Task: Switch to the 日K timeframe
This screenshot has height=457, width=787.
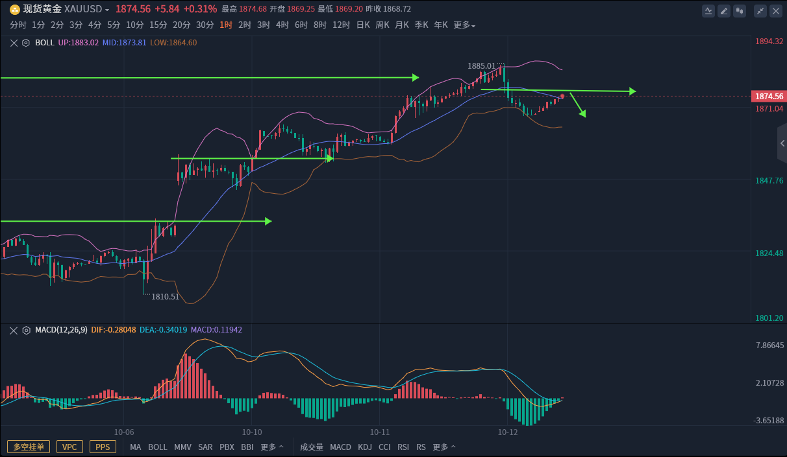Action: (363, 25)
